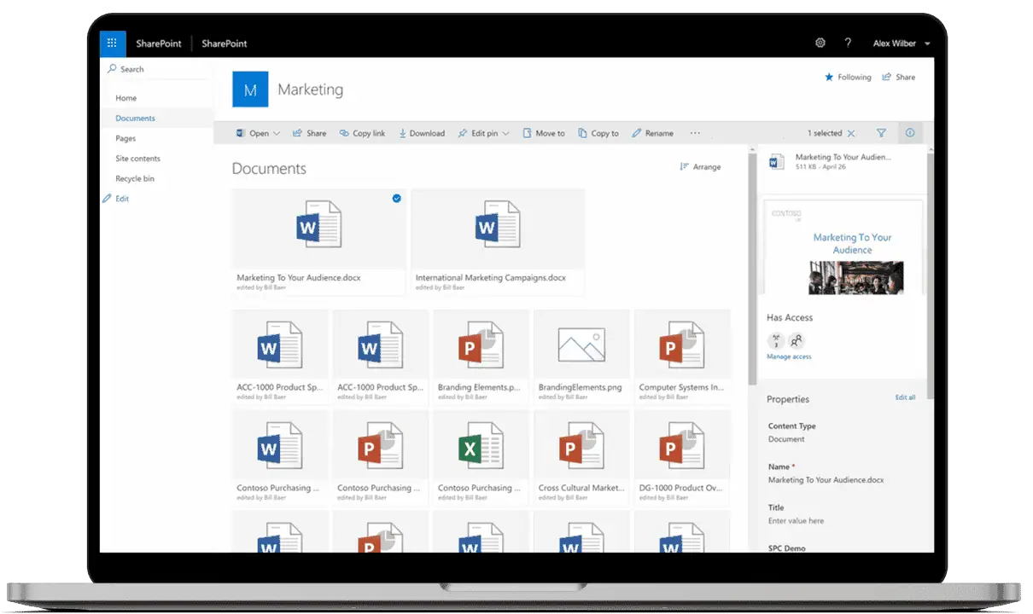This screenshot has width=1033, height=614.
Task: Click Title field 'Enter value here'
Action: [796, 521]
